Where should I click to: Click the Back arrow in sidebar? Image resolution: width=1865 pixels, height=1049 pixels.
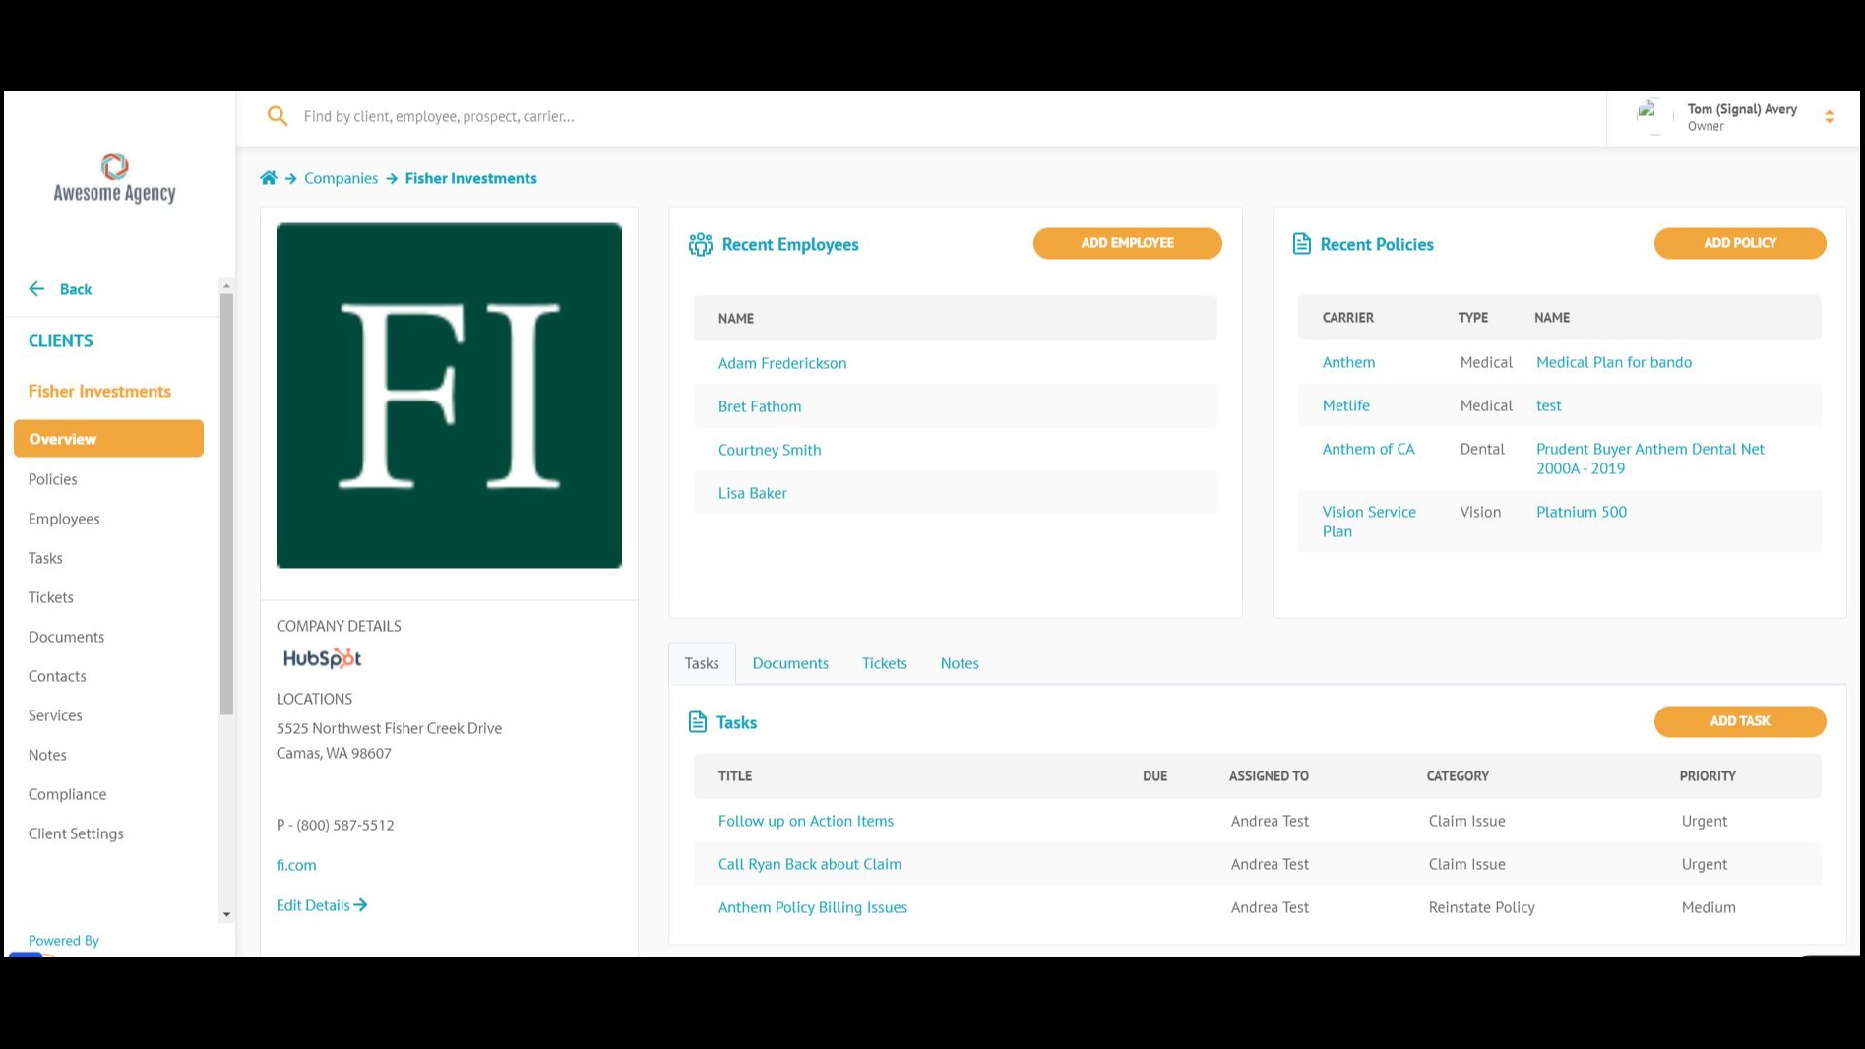click(x=37, y=289)
